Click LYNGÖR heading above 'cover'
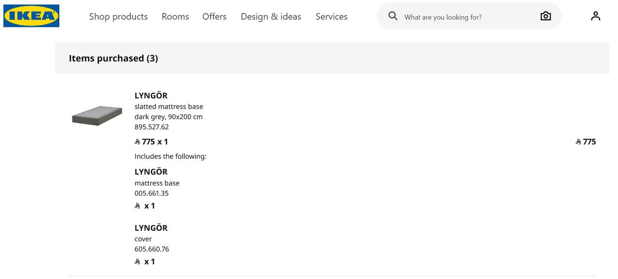The image size is (618, 279). 151,228
